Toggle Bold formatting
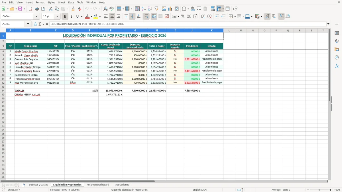Screen dimensions: 342x192 [65, 16]
